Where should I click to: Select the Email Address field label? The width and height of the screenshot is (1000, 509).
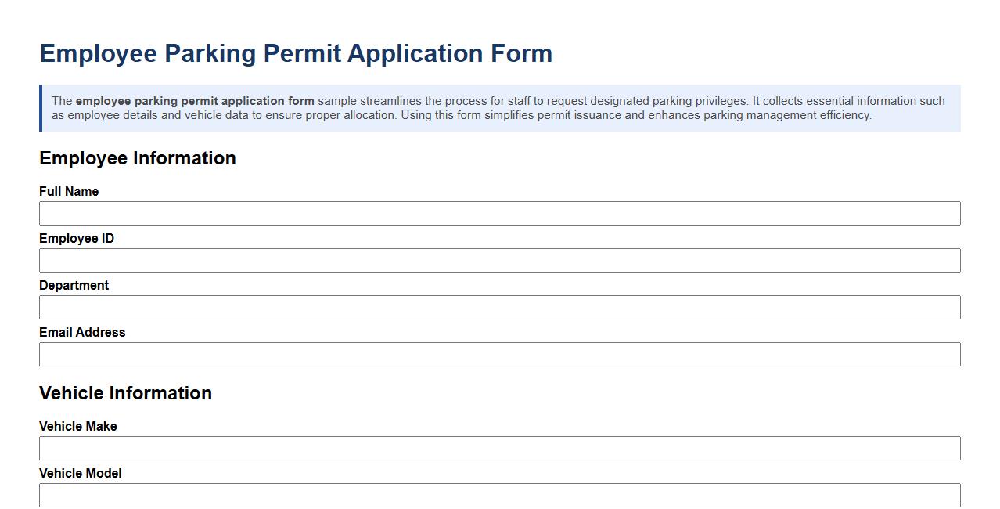(x=82, y=332)
